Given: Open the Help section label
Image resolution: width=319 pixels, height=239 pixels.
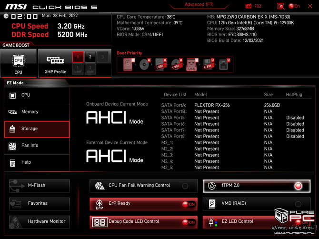Looking at the screenshot, I should tap(26, 162).
